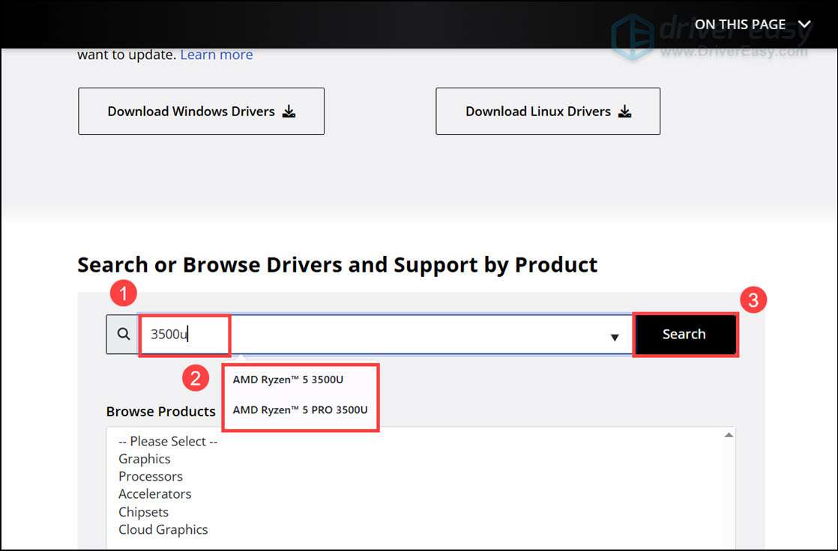This screenshot has height=551, width=838.
Task: Click the download arrow icon on Windows Drivers
Action: point(289,112)
